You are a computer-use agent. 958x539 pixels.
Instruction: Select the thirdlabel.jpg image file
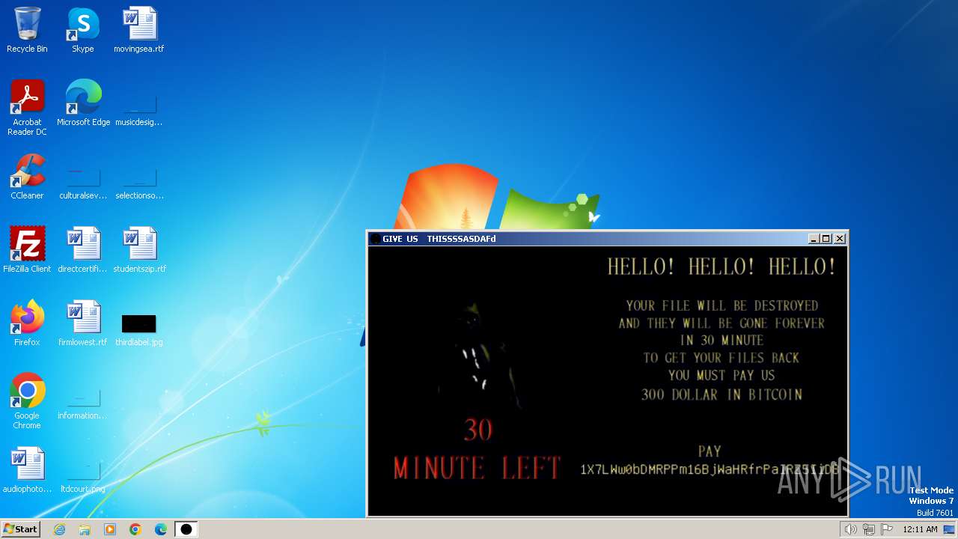click(x=139, y=329)
